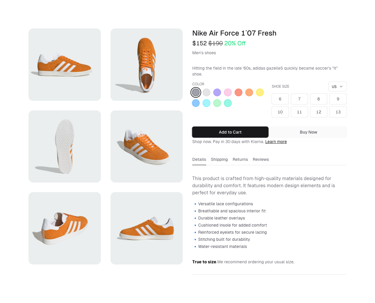The height and width of the screenshot is (303, 375).
Task: Open the US size unit dropdown
Action: [x=337, y=86]
